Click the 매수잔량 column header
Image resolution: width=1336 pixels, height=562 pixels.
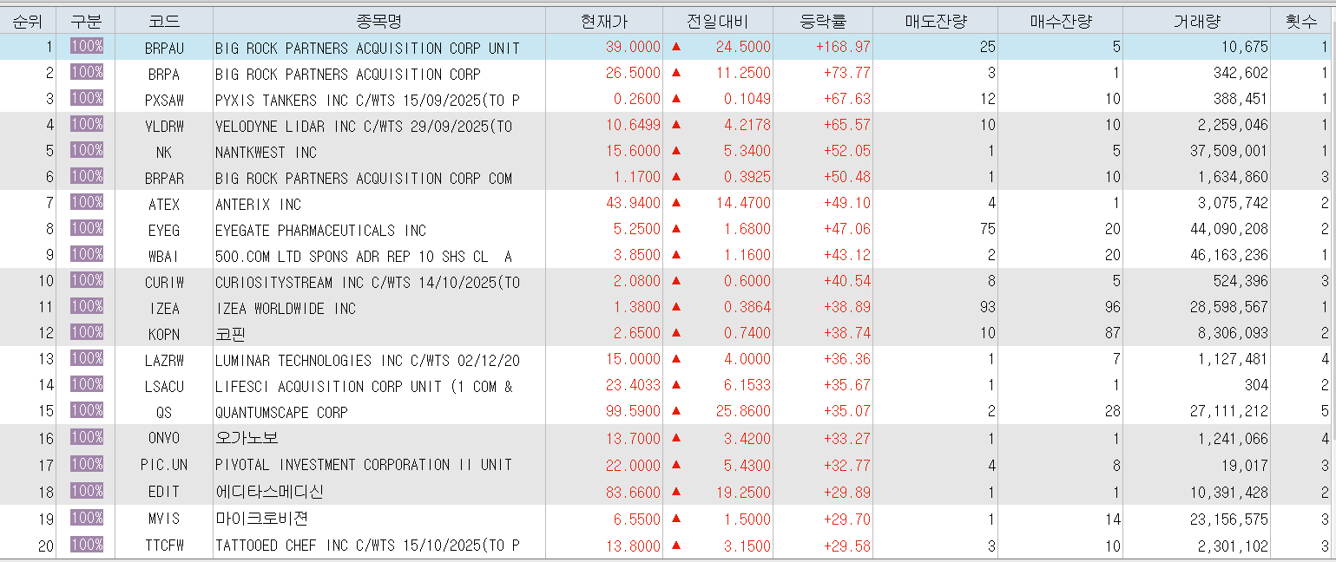(x=1060, y=21)
